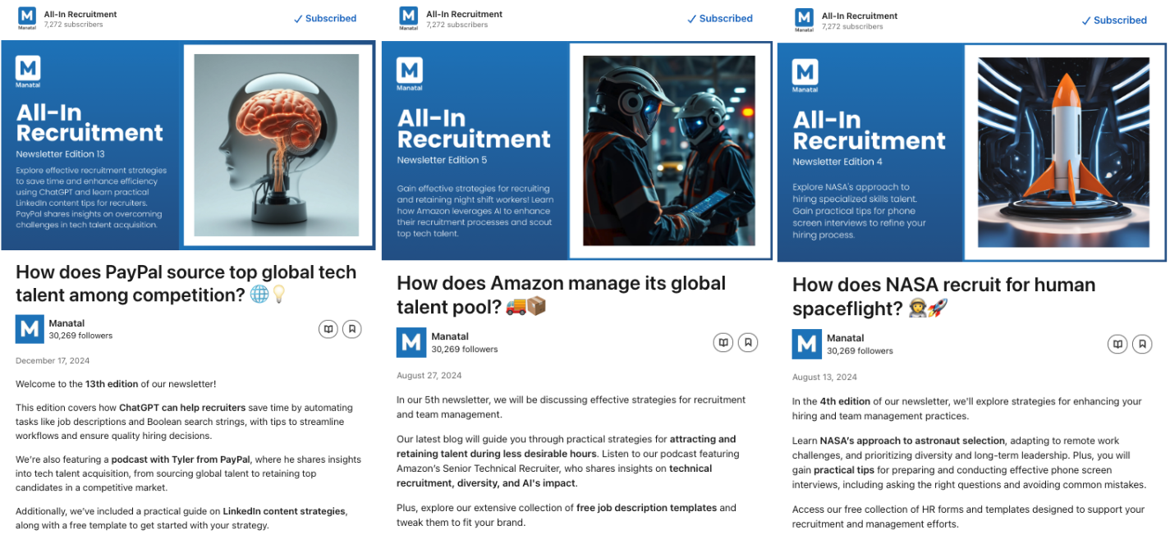This screenshot has width=1170, height=544.
Task: Open All-In Recruitment title above Edition 13
Action: pos(80,14)
